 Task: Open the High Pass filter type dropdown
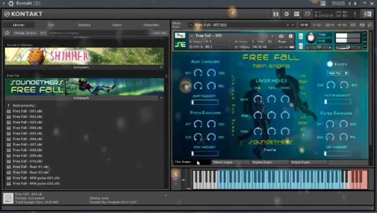(337, 73)
